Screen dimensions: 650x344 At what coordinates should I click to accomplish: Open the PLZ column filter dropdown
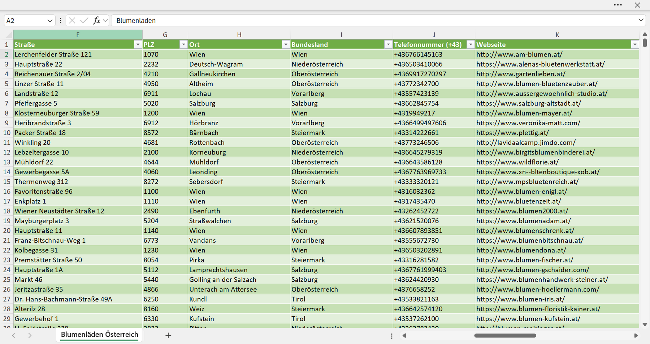183,45
